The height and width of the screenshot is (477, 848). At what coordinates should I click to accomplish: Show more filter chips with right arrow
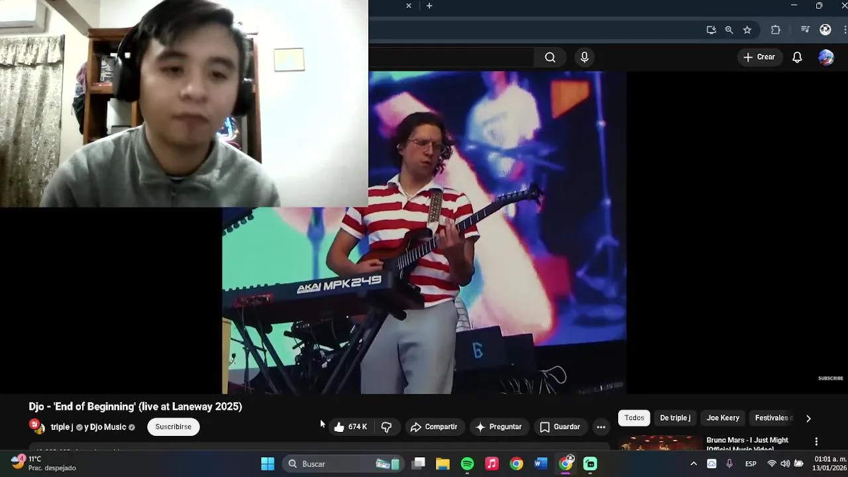pyautogui.click(x=808, y=418)
